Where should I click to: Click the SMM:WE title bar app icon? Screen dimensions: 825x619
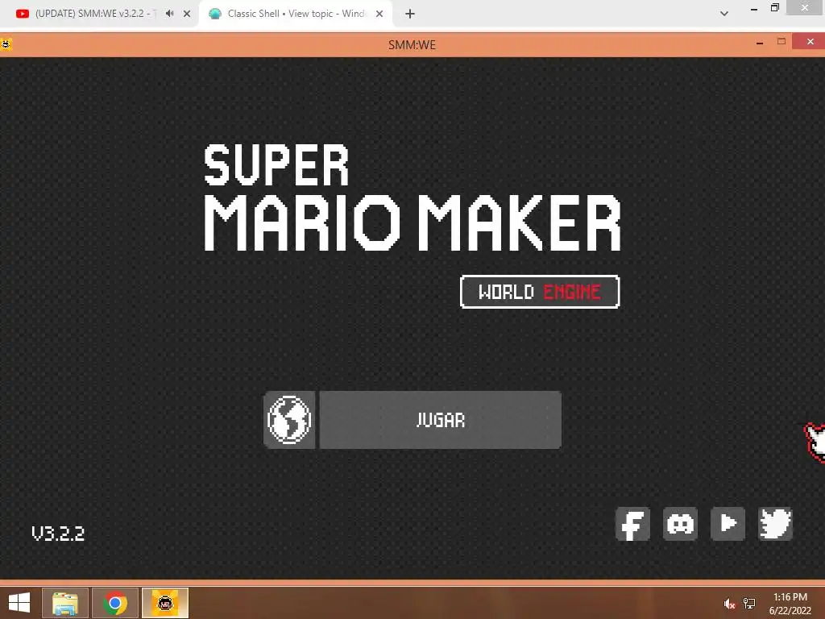[6, 44]
